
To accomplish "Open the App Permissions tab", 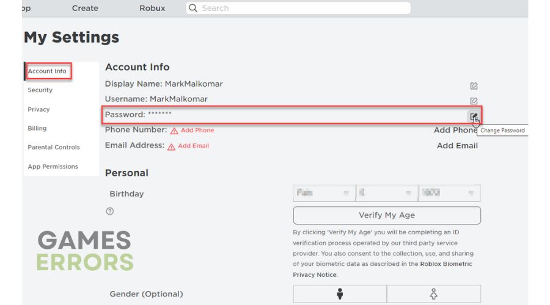I will point(53,167).
